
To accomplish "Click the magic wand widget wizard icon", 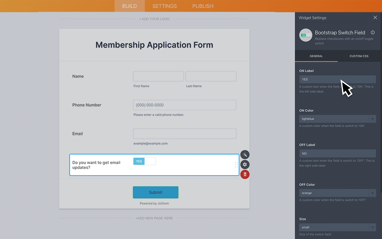I will pyautogui.click(x=245, y=154).
